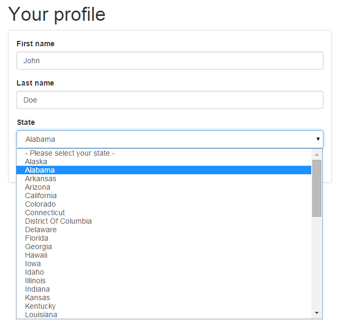
Task: Pick District Of Columbia option
Action: [x=164, y=221]
